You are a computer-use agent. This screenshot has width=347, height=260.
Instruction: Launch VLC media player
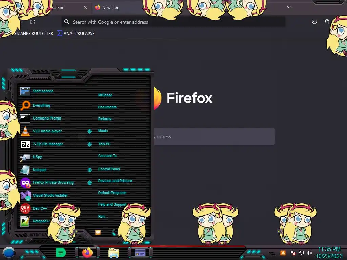tap(41, 131)
